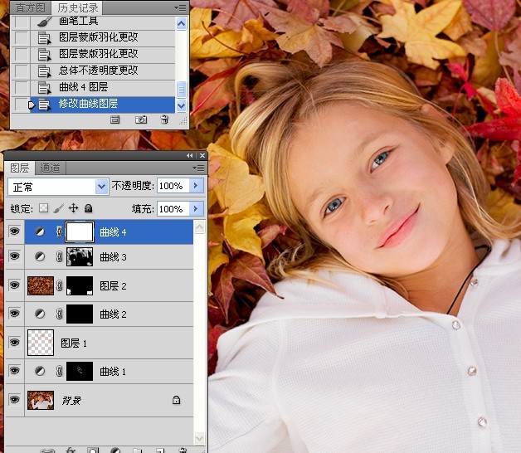
Task: Click link icon of 曲线 3 mask
Action: pyautogui.click(x=59, y=256)
